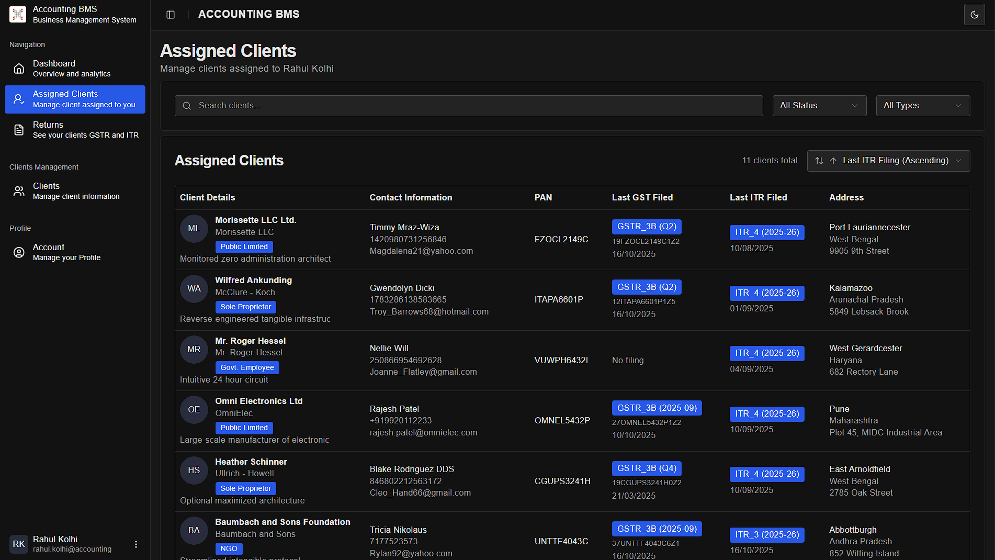This screenshot has width=995, height=560.
Task: Open the three-dot menu next to Rahul Kolhi
Action: coord(136,544)
